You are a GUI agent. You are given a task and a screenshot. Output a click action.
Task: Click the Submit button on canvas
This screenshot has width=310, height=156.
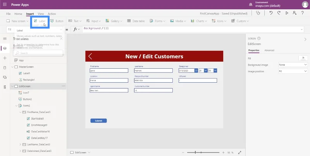[98, 121]
